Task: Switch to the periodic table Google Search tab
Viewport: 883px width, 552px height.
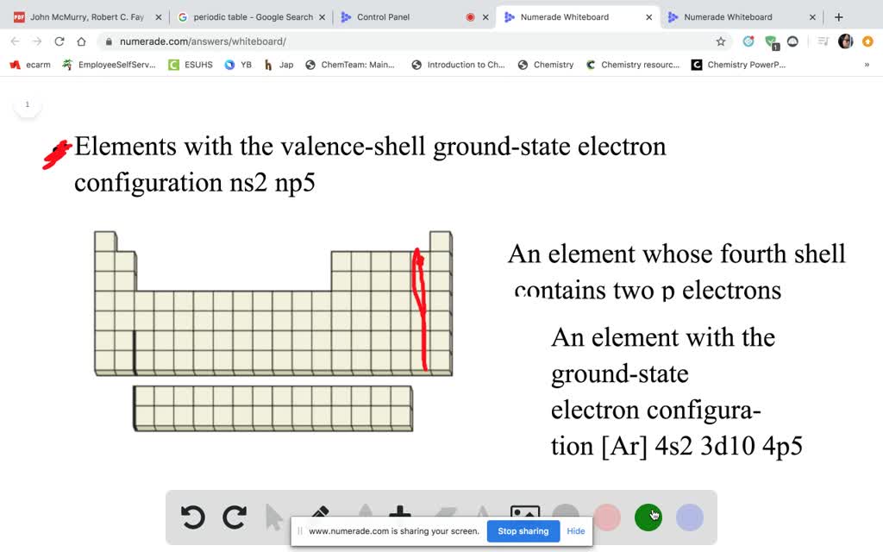Action: pos(250,16)
